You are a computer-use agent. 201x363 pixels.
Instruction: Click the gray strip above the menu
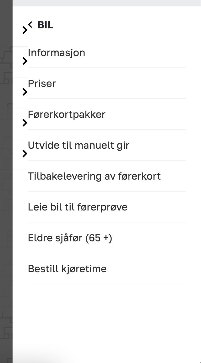(x=107, y=3)
